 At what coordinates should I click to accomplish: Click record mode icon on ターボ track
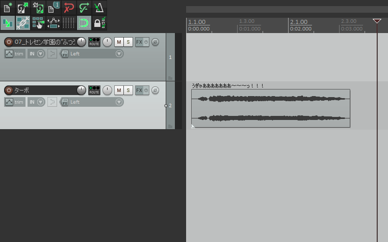[x=52, y=102]
